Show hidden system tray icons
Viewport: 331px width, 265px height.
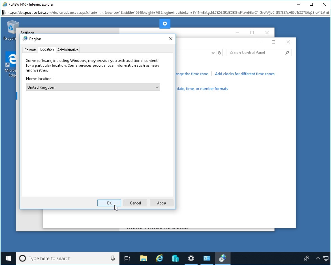[318, 258]
